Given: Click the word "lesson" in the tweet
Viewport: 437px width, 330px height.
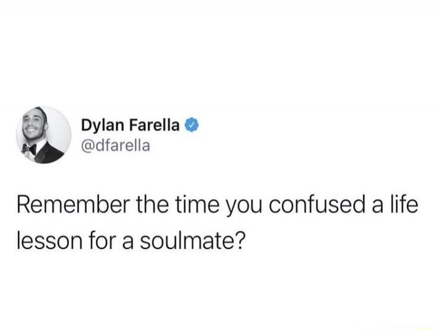Looking at the screenshot, I should tap(49, 241).
